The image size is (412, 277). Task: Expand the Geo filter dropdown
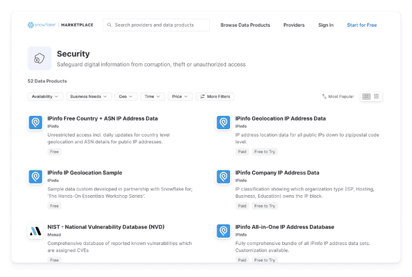pyautogui.click(x=126, y=97)
